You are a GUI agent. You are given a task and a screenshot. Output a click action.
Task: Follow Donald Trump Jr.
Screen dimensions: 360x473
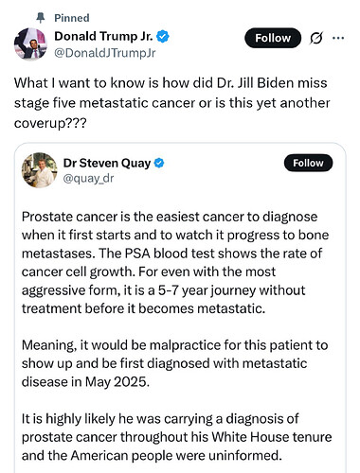[x=273, y=38]
